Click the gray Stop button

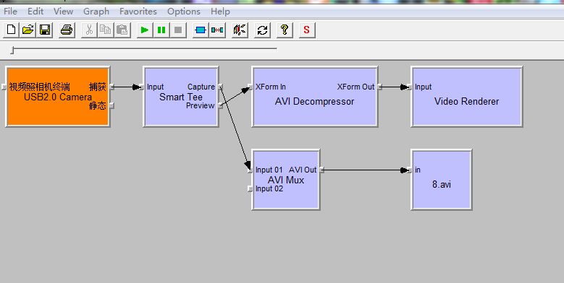[178, 30]
